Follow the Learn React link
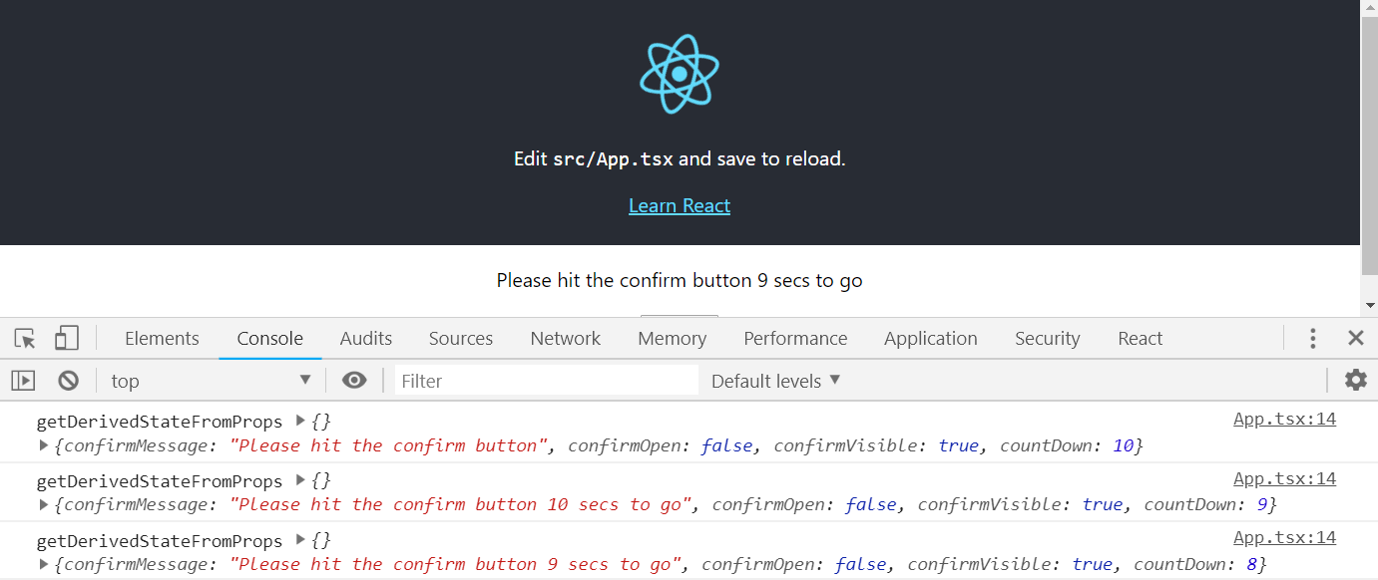The width and height of the screenshot is (1378, 580). [680, 205]
